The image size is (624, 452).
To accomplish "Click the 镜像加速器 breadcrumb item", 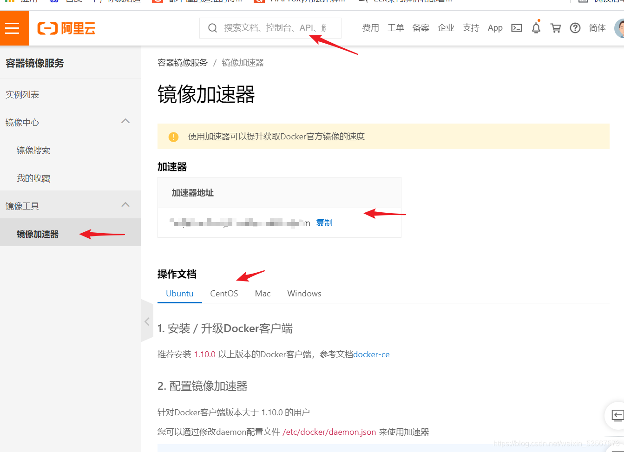I will pos(243,63).
